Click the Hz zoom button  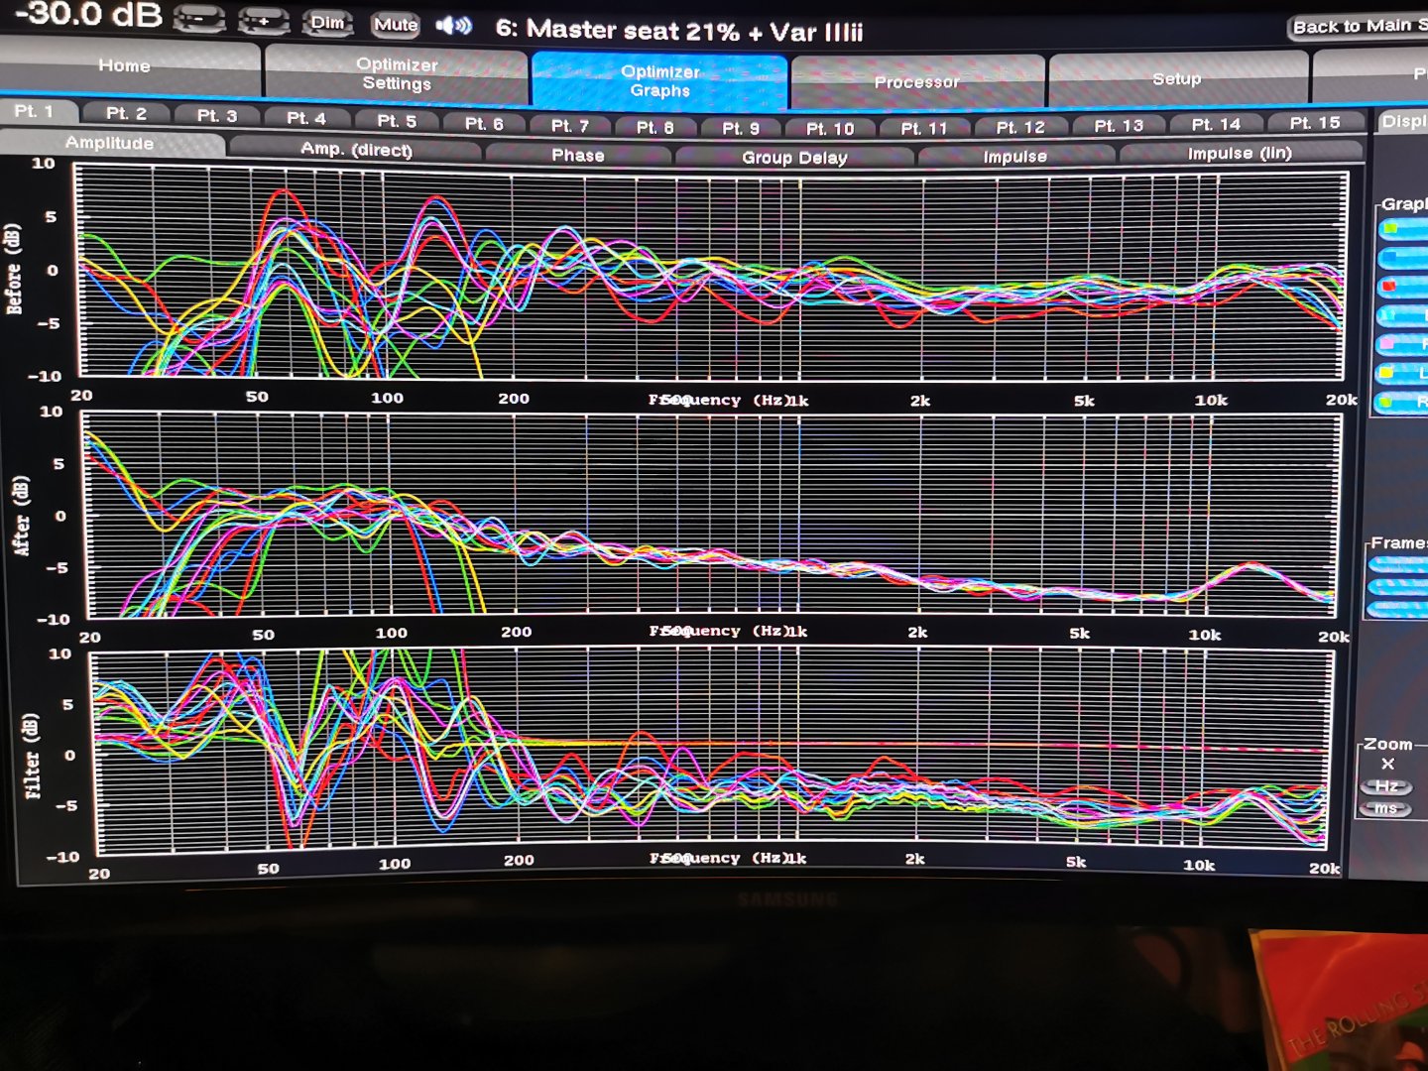pyautogui.click(x=1386, y=786)
